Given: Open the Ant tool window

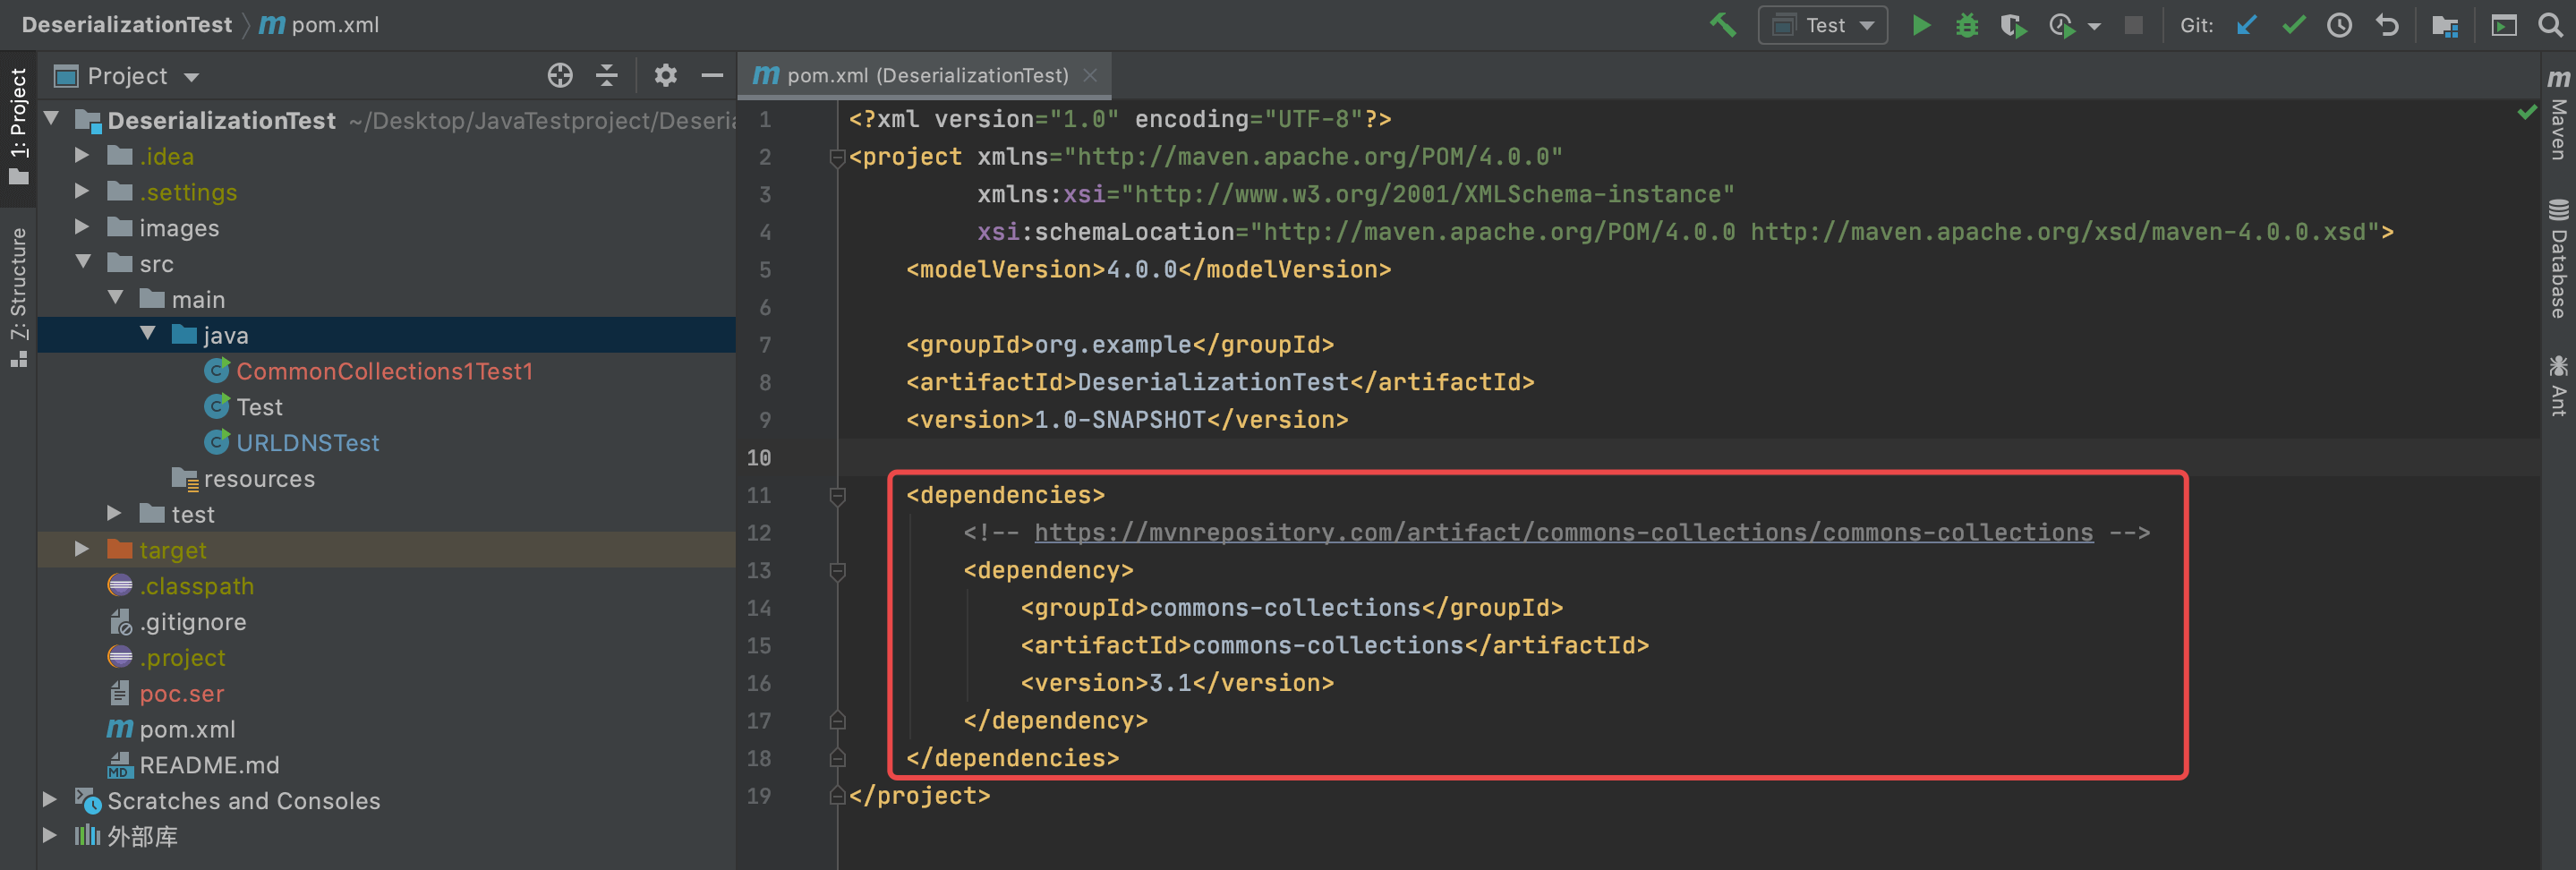Looking at the screenshot, I should [2559, 385].
